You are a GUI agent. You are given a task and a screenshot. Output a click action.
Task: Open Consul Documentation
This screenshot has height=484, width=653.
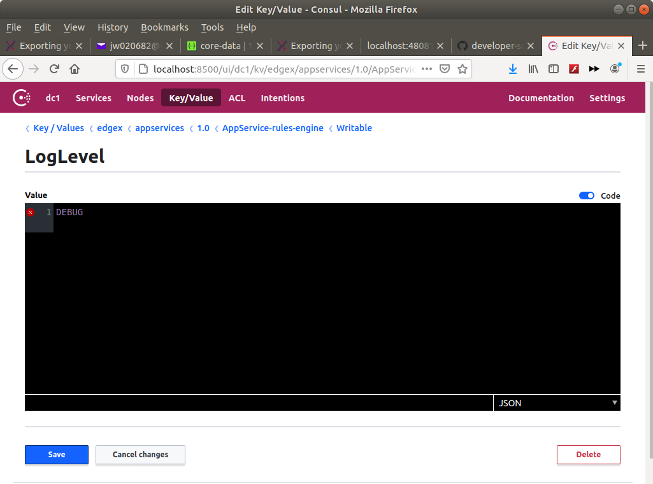pyautogui.click(x=541, y=98)
